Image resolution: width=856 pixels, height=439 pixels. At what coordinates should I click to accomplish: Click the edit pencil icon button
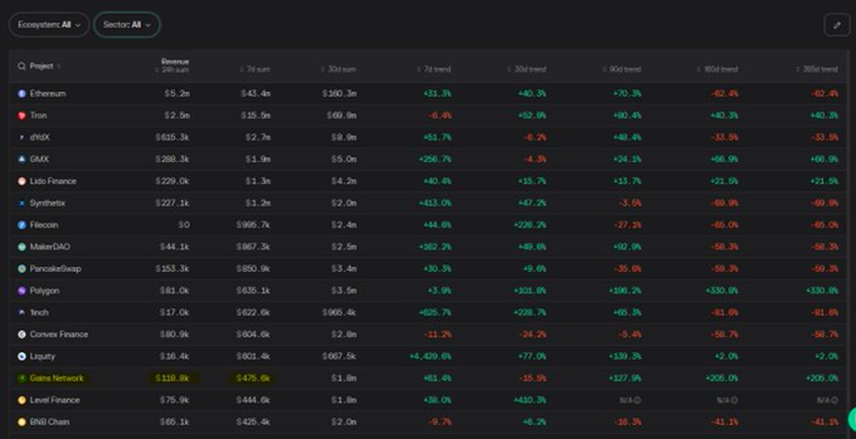click(x=837, y=25)
